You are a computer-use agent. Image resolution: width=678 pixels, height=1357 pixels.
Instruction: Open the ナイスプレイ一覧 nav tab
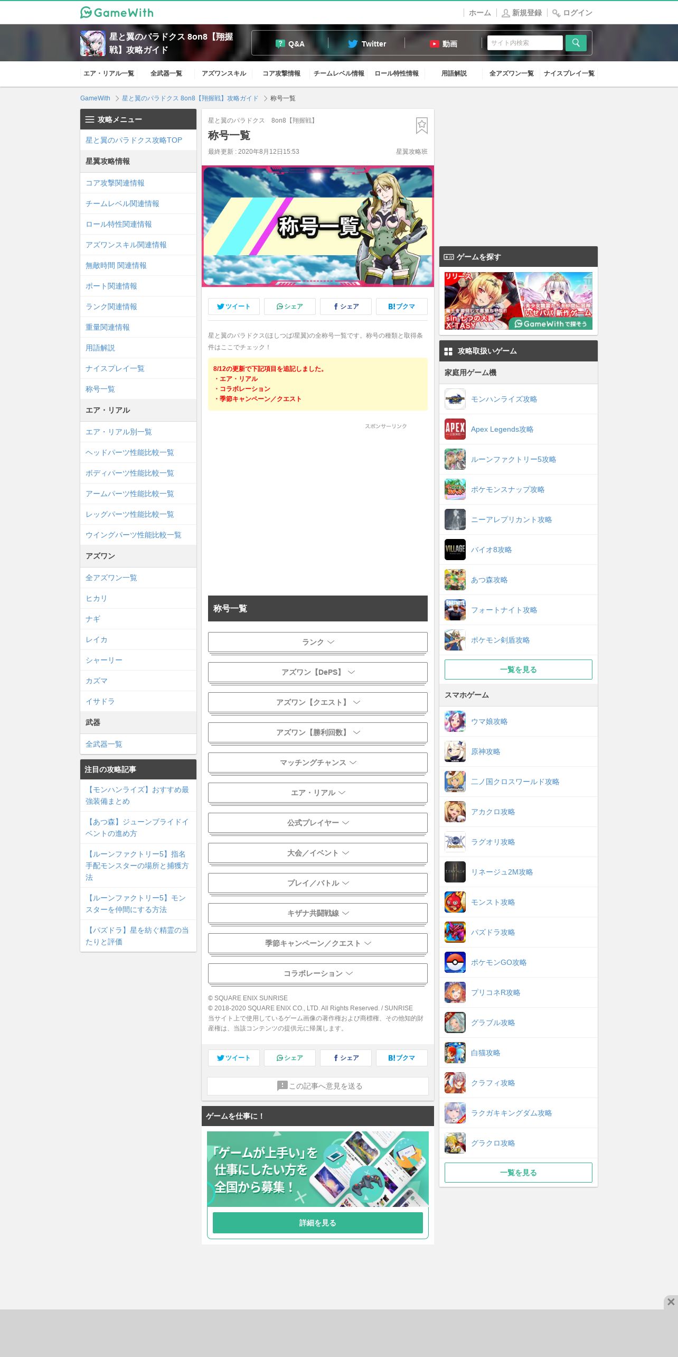[569, 73]
